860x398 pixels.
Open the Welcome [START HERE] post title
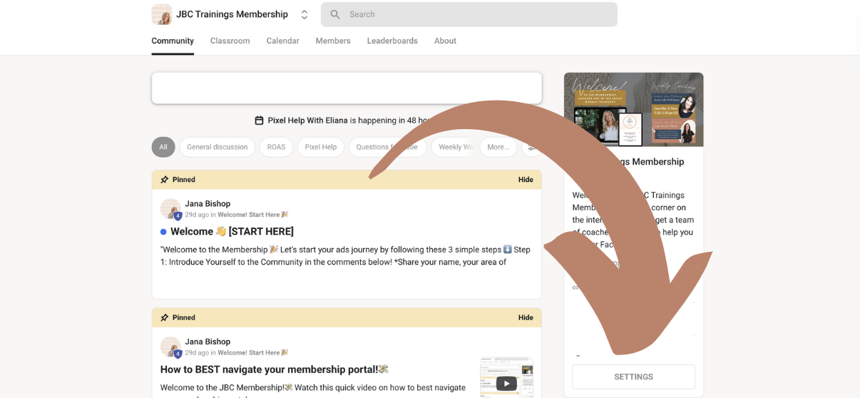click(232, 231)
